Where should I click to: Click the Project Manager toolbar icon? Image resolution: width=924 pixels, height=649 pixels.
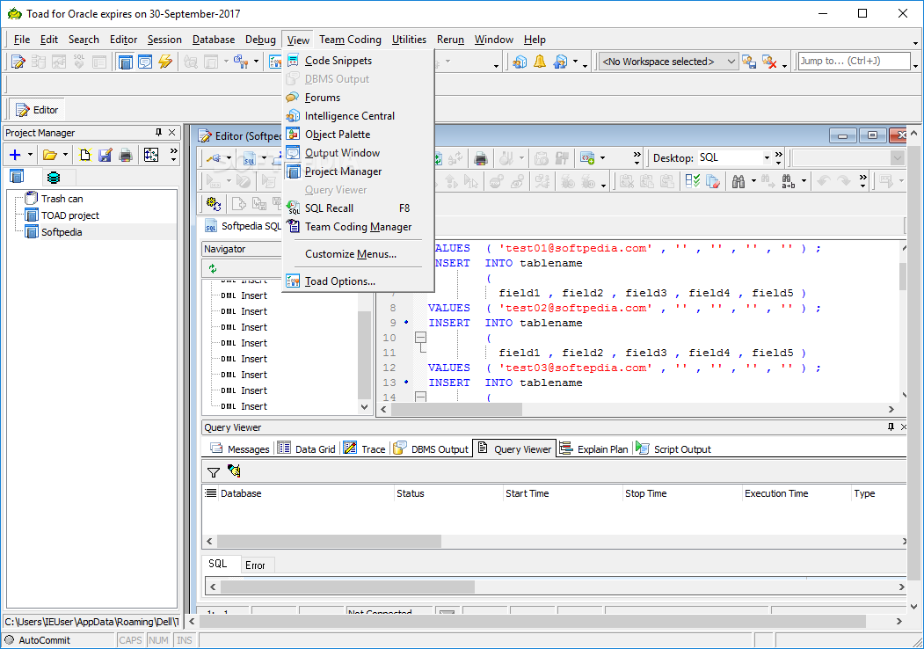(125, 62)
